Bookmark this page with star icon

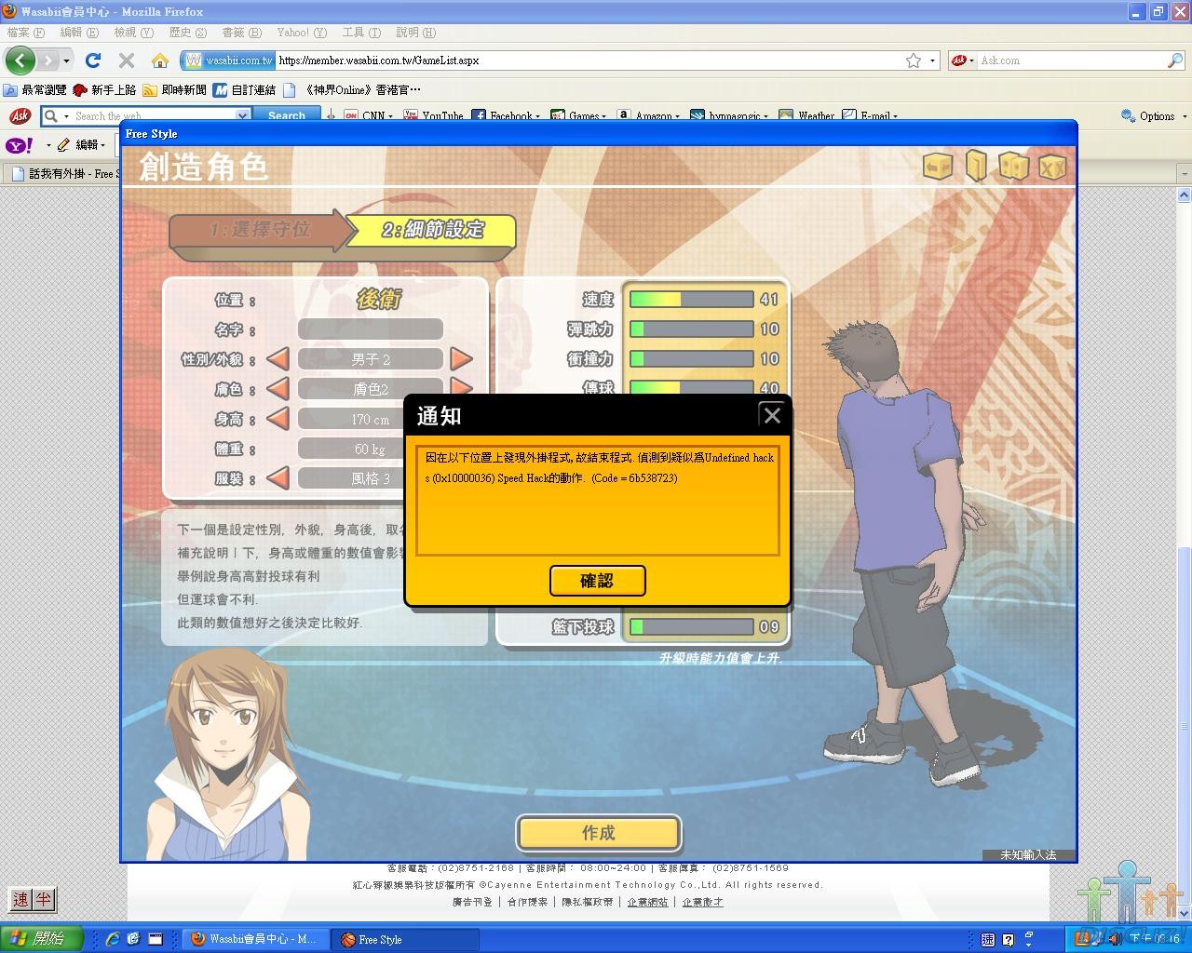coord(914,60)
